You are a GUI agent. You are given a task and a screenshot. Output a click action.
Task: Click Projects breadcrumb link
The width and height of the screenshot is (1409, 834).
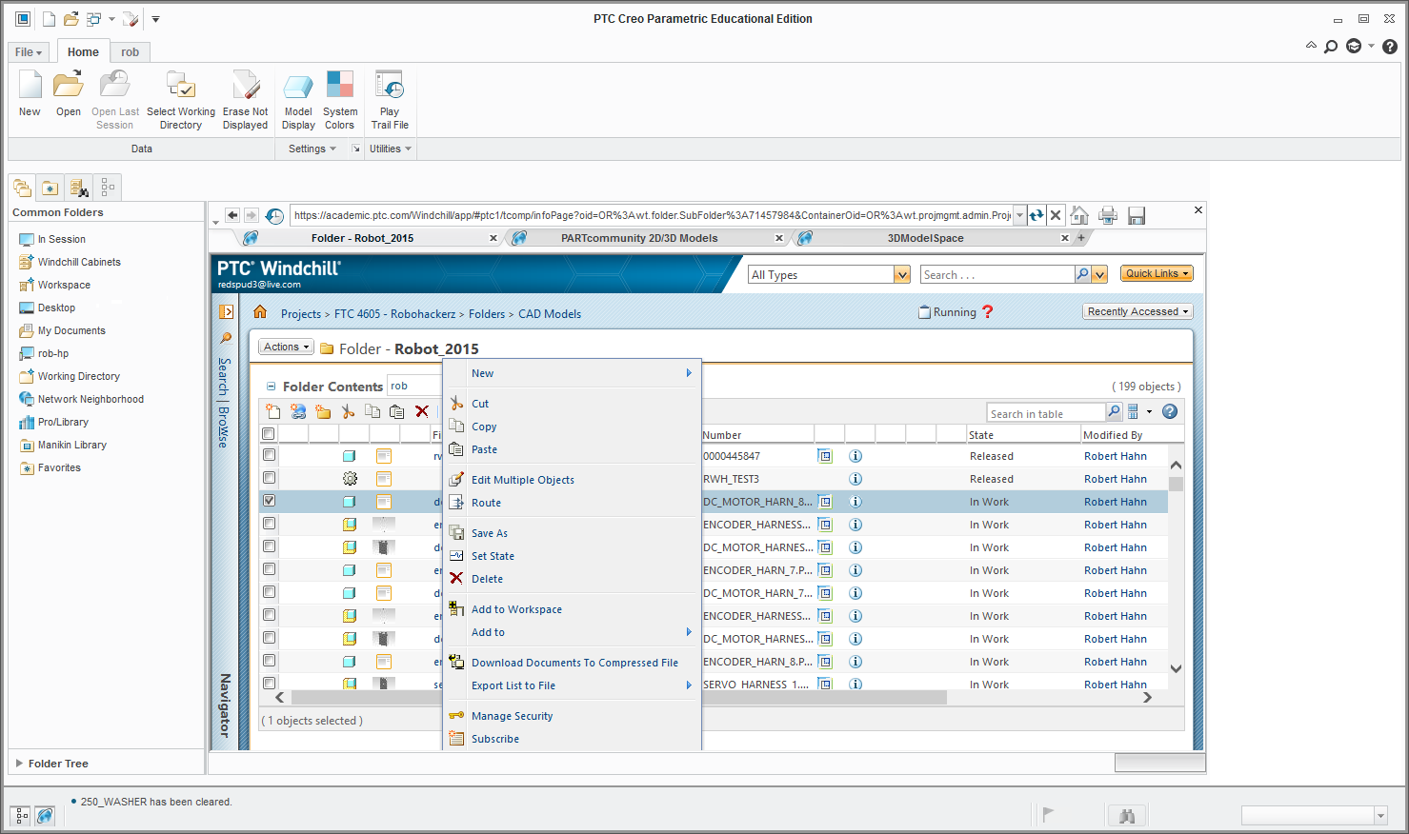[x=301, y=313]
